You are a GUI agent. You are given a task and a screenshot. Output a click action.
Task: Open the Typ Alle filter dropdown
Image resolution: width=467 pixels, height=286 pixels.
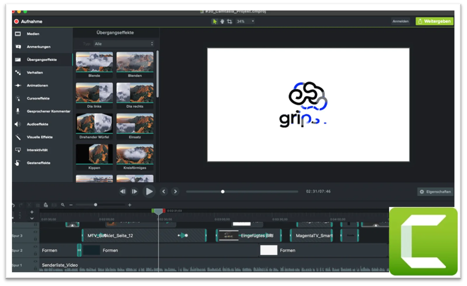[x=124, y=44]
